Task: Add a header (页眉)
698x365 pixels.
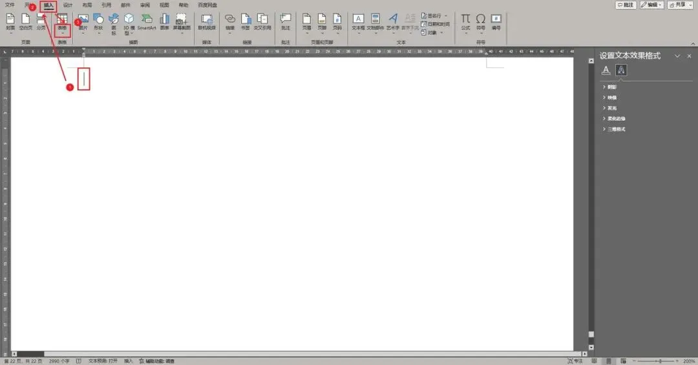Action: pyautogui.click(x=307, y=23)
